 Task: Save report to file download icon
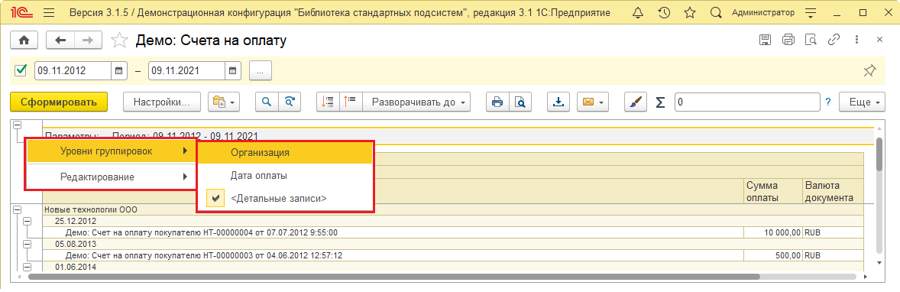[558, 102]
